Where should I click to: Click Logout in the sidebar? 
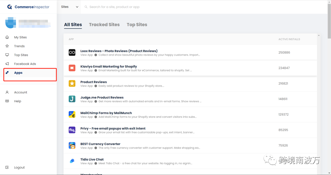[19, 167]
